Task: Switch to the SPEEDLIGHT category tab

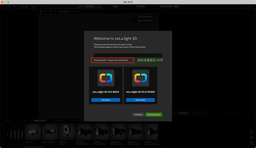Action: coord(58,120)
